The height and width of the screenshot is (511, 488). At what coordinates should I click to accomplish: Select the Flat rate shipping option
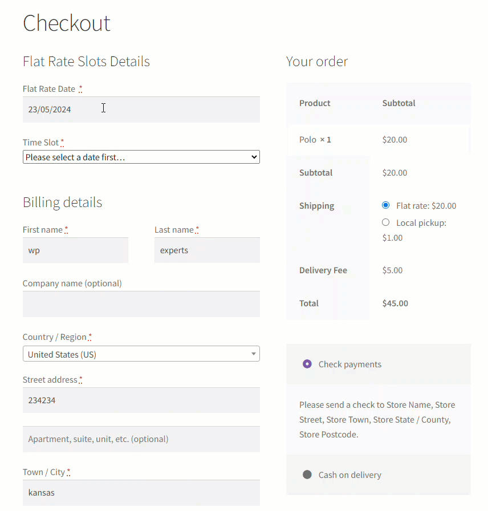[x=385, y=205]
